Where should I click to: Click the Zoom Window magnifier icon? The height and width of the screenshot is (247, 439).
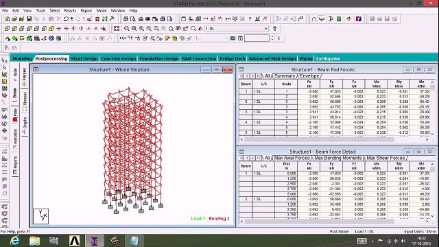click(134, 29)
